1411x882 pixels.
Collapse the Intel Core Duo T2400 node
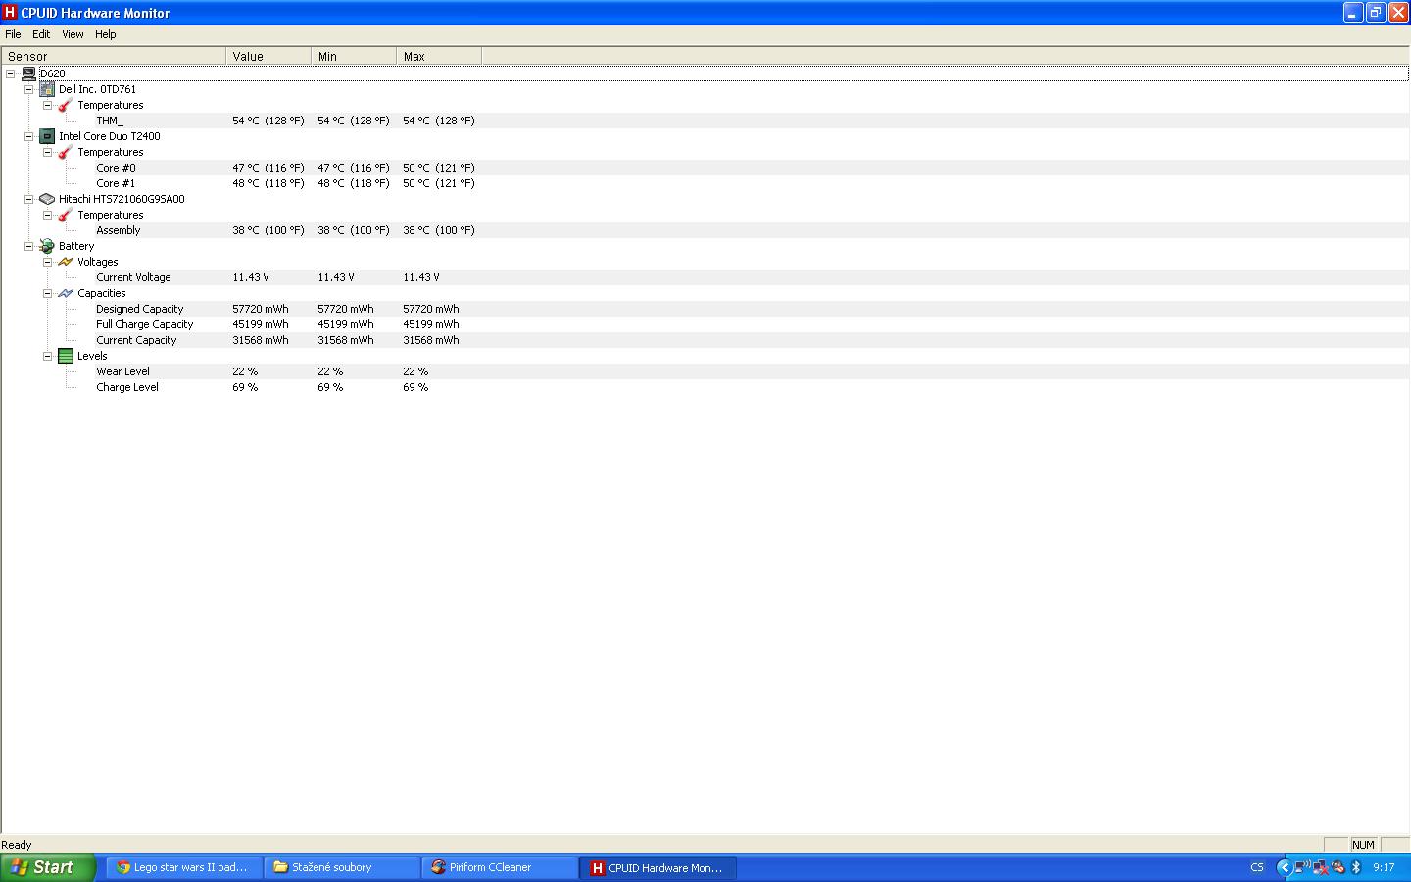[x=28, y=136]
